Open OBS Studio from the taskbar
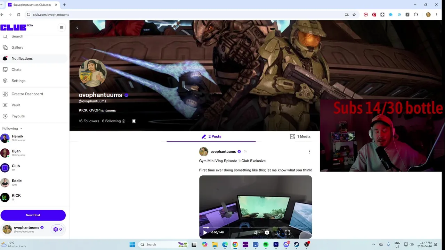The height and width of the screenshot is (250, 445). [x=307, y=244]
